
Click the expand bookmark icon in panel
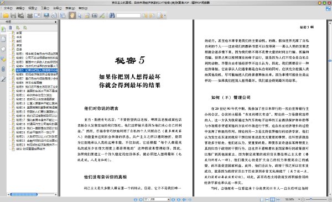[18, 28]
